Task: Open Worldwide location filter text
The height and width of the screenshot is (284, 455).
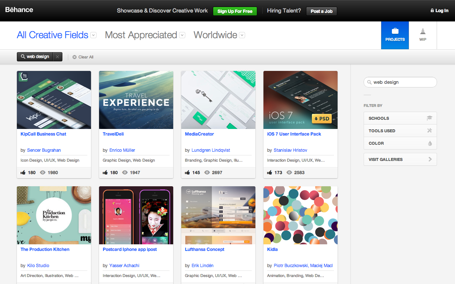Action: point(215,35)
